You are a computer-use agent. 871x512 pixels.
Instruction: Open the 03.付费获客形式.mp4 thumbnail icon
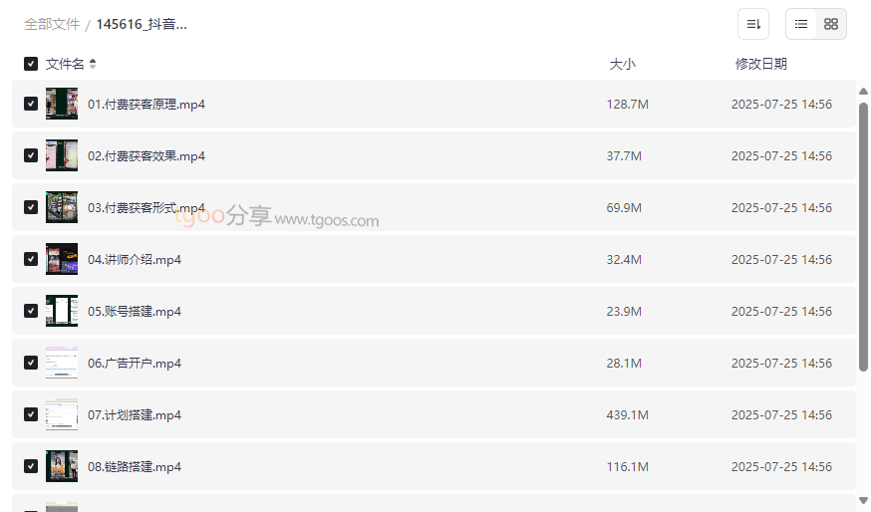[x=62, y=208]
